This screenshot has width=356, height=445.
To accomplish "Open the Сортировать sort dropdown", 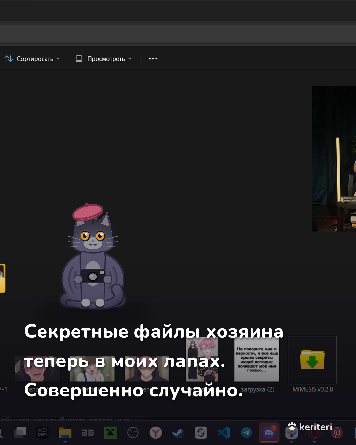I will click(x=32, y=59).
